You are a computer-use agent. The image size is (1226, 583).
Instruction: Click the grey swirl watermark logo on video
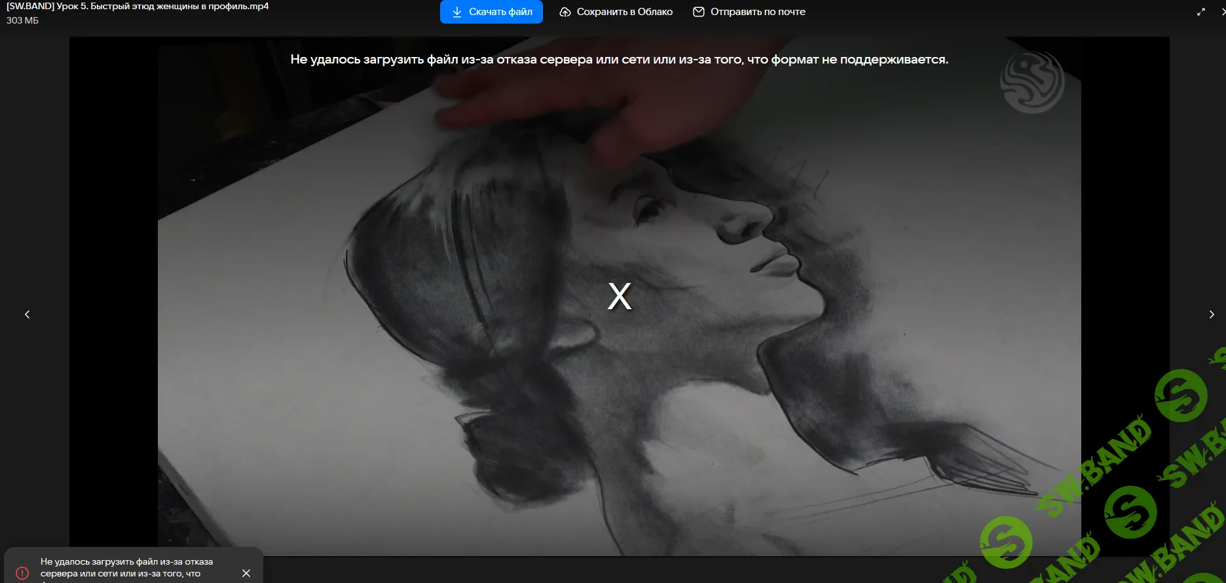coord(1031,83)
